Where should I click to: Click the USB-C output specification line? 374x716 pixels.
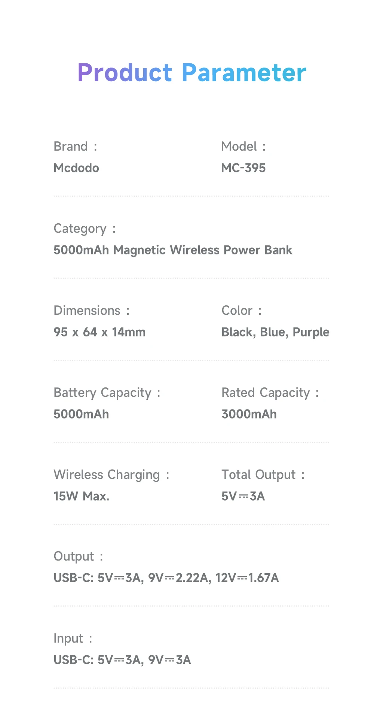(166, 578)
